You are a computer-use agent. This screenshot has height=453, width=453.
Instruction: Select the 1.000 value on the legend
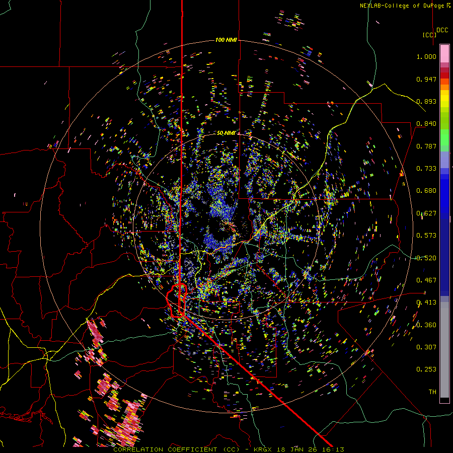point(426,56)
